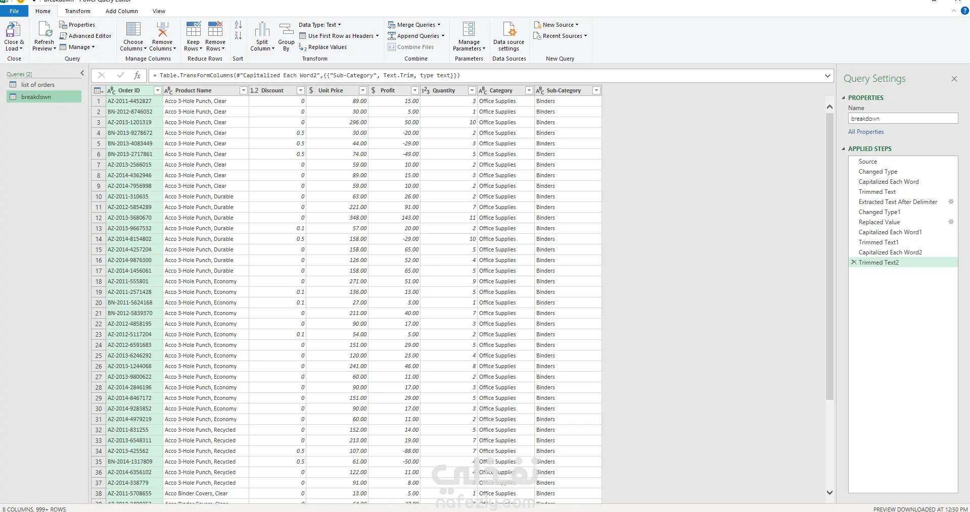
Task: Delete the Trimmed Text2 step
Action: tap(854, 263)
